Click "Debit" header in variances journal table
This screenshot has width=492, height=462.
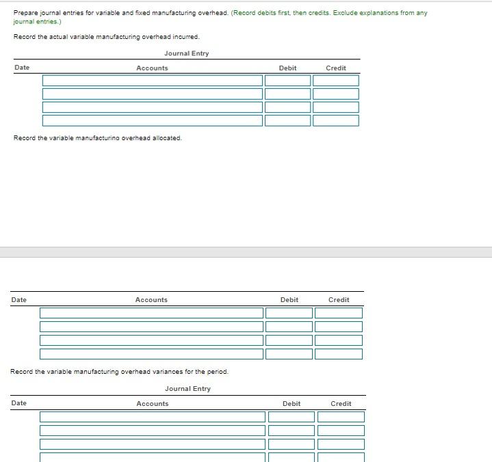pos(292,404)
